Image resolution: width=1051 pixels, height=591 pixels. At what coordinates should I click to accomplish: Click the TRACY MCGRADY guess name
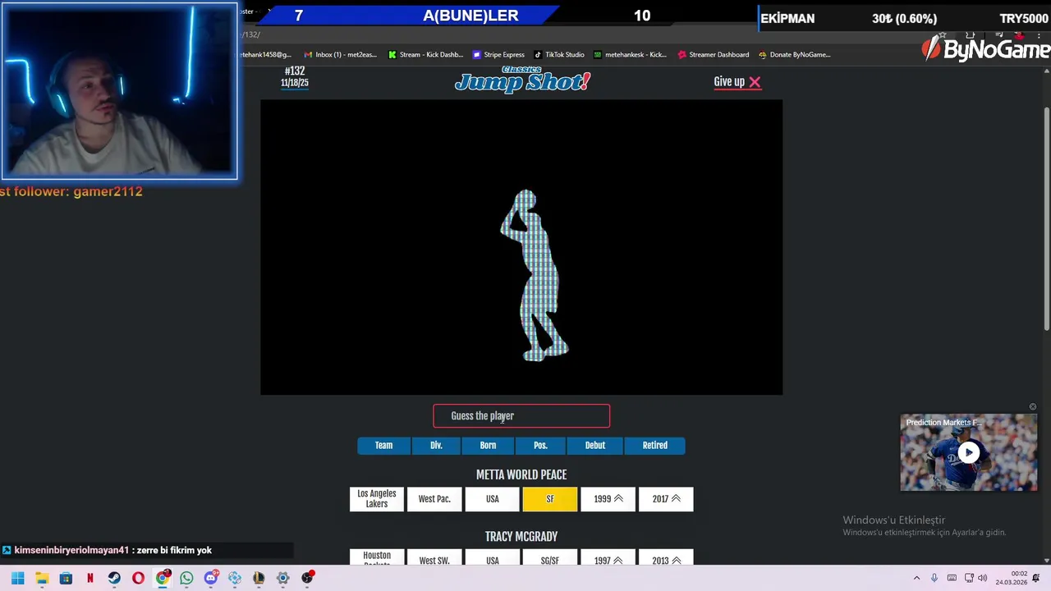pyautogui.click(x=521, y=537)
